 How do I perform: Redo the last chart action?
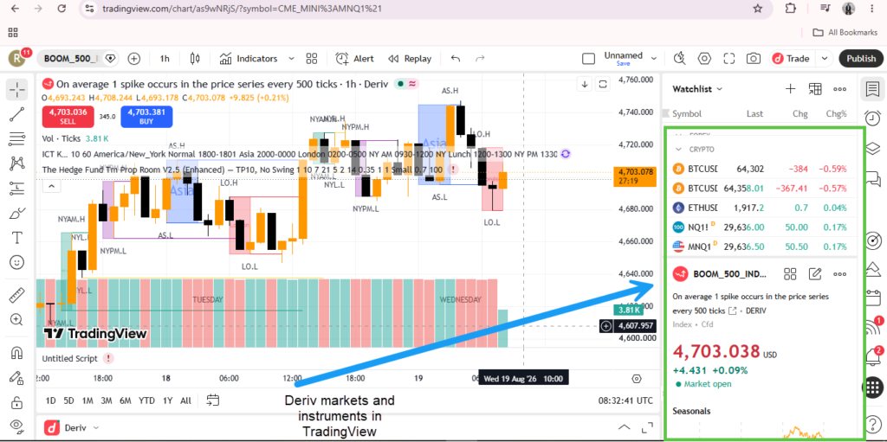pos(480,58)
